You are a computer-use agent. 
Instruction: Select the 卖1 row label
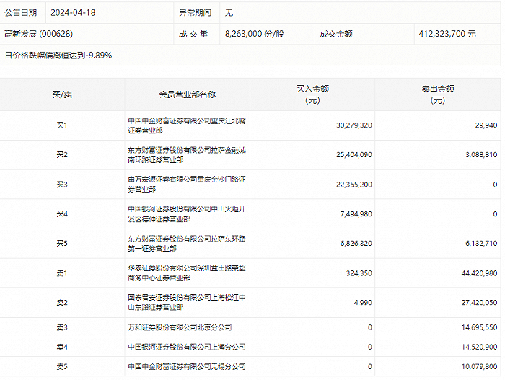pos(62,273)
